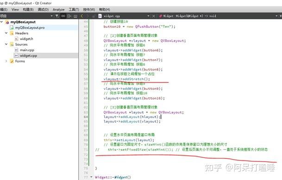
Task: Select widget.h in the tree
Action: tap(26, 39)
